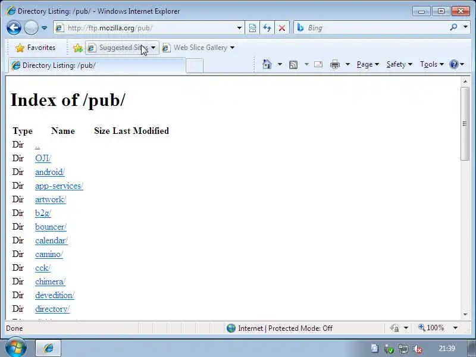
Task: Click the Forward navigation button
Action: 31,28
